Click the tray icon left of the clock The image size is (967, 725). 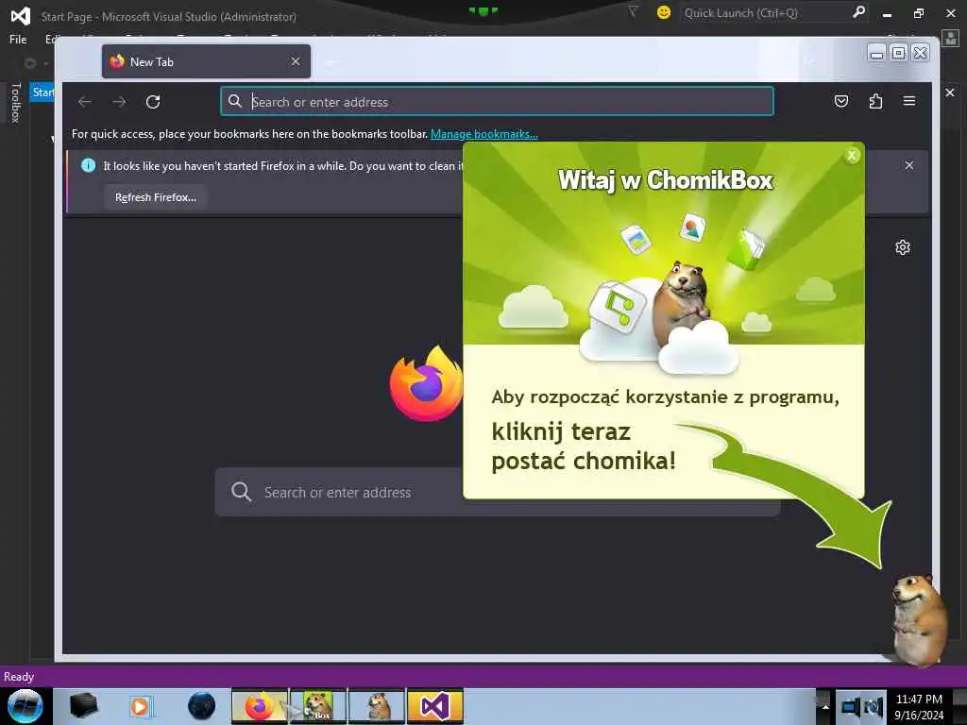874,707
